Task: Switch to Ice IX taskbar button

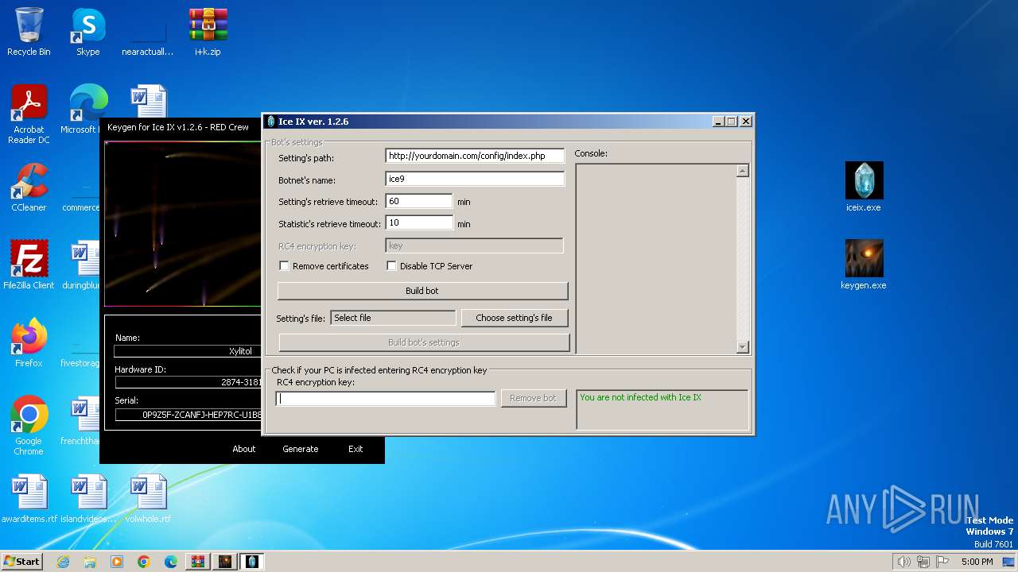Action: click(x=252, y=562)
